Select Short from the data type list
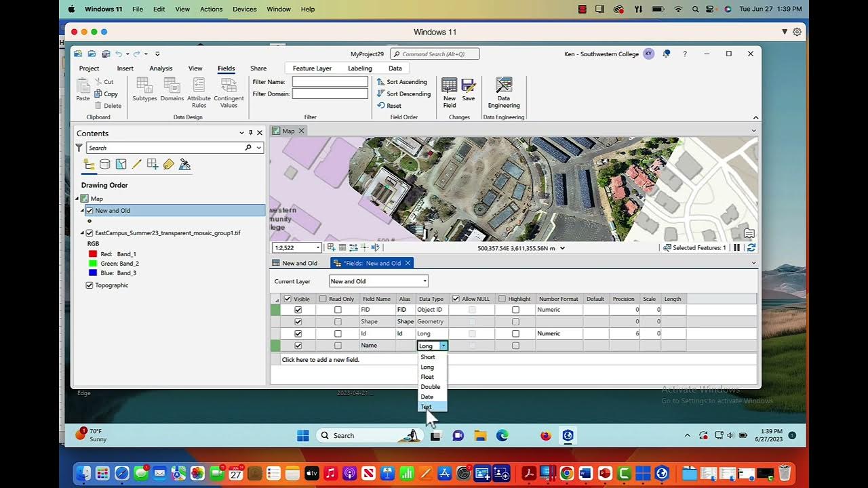The image size is (868, 488). pyautogui.click(x=432, y=357)
